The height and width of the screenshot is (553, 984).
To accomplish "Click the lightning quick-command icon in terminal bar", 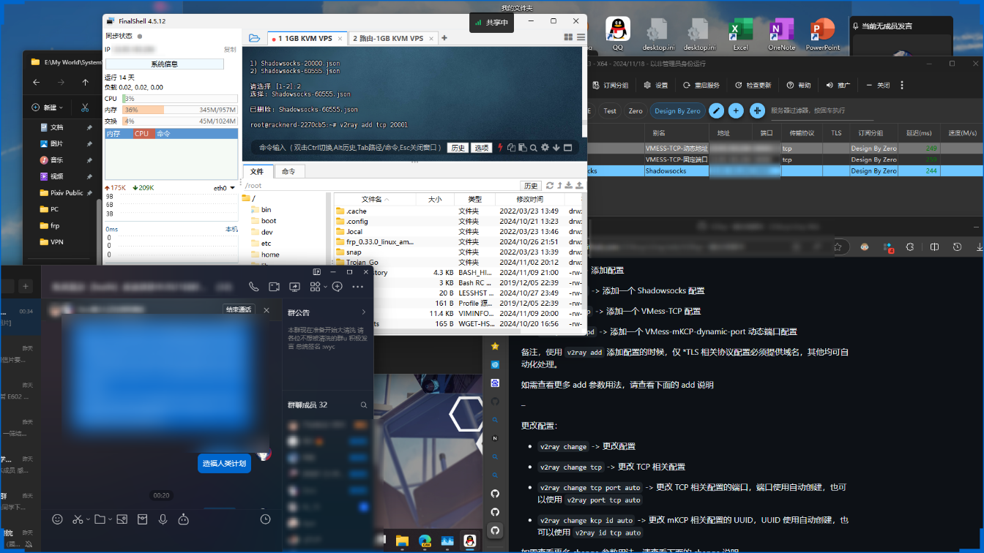I will click(501, 148).
